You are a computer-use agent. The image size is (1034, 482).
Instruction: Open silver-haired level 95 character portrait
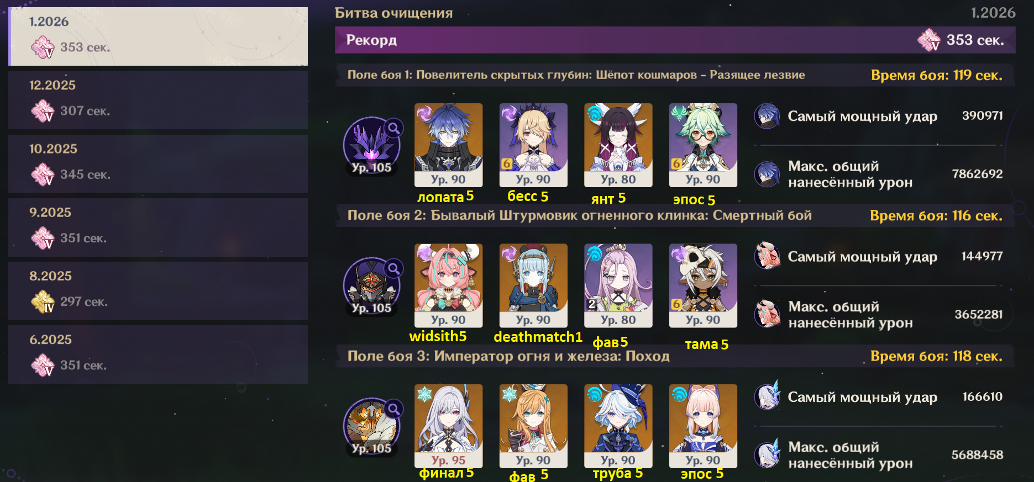(x=448, y=426)
